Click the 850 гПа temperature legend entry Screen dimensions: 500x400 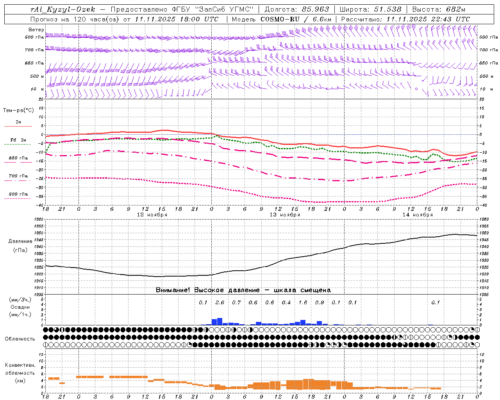pos(18,158)
